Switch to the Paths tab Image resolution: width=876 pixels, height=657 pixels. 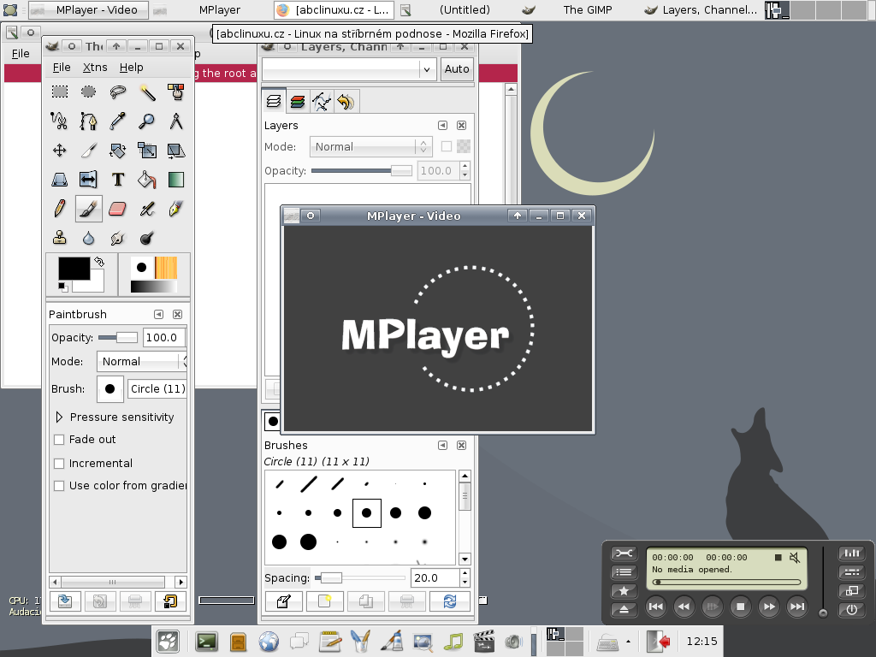pos(322,102)
